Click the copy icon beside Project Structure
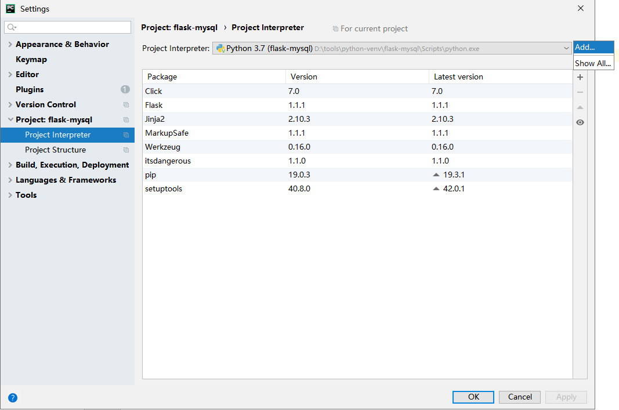The image size is (619, 410). pyautogui.click(x=126, y=150)
